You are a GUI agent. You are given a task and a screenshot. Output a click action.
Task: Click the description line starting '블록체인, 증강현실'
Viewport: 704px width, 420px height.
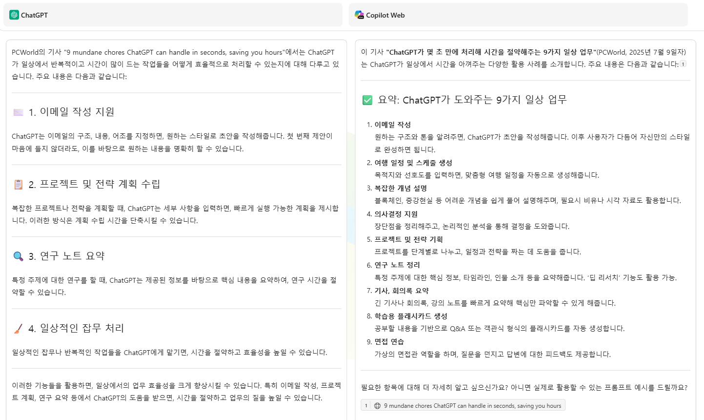(527, 200)
